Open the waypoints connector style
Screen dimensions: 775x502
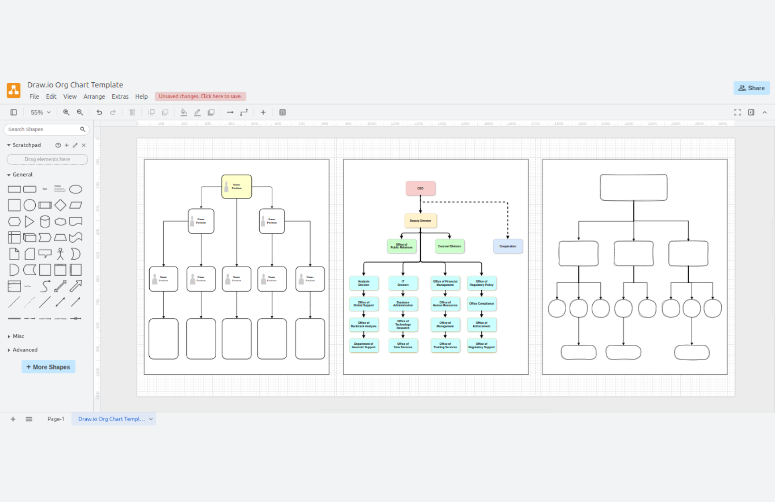pos(244,112)
